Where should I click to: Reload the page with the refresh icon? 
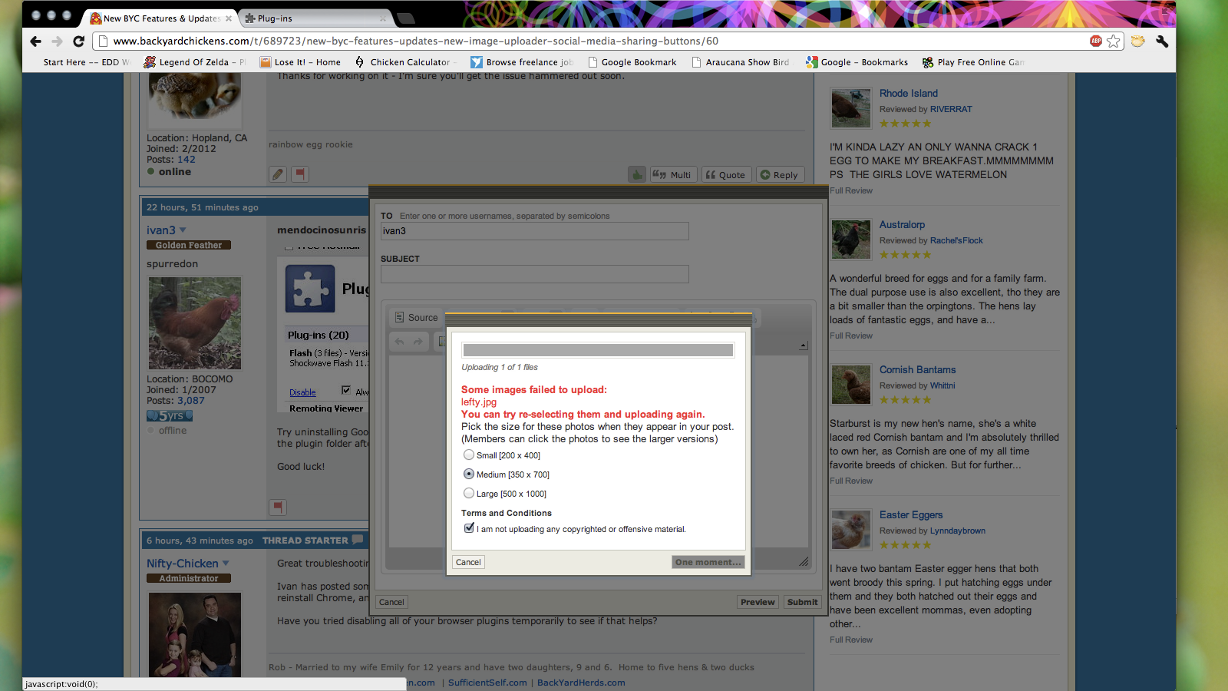click(x=78, y=41)
